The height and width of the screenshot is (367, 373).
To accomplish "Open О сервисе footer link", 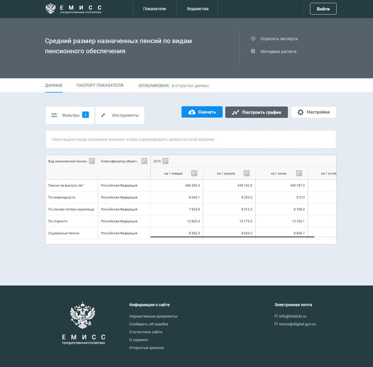I will 139,340.
